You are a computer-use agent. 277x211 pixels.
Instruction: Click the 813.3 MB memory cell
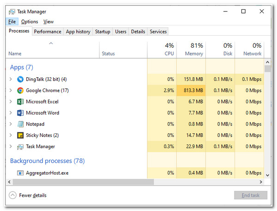(191, 90)
